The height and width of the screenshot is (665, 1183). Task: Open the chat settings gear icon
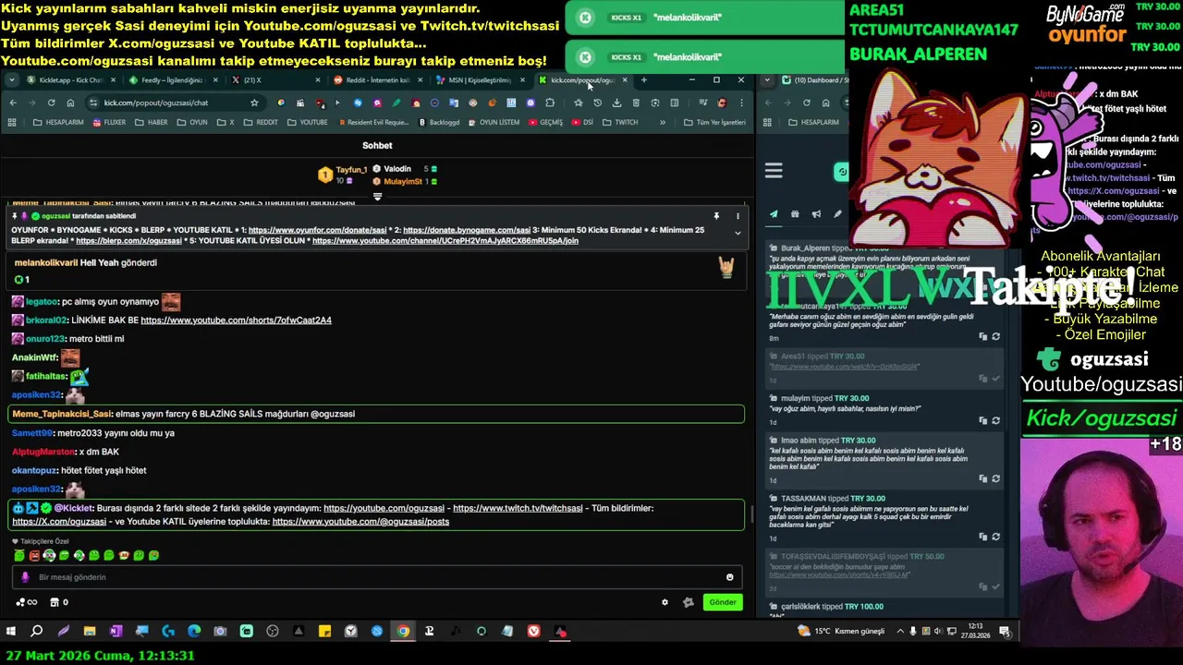665,602
